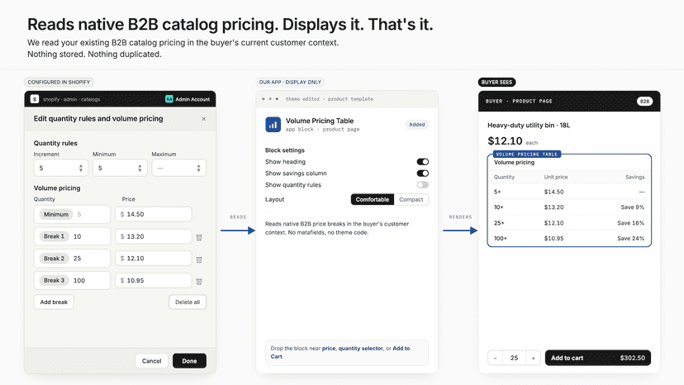Click the Minimum quantity row field
684x385 pixels.
[72, 214]
